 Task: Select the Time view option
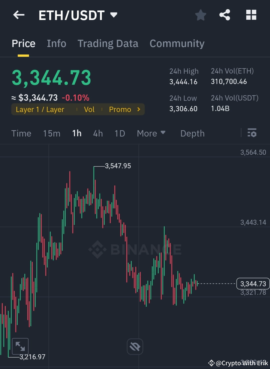(x=21, y=133)
